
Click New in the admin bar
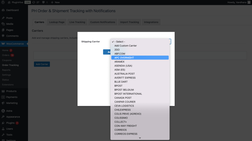pos(55,2)
